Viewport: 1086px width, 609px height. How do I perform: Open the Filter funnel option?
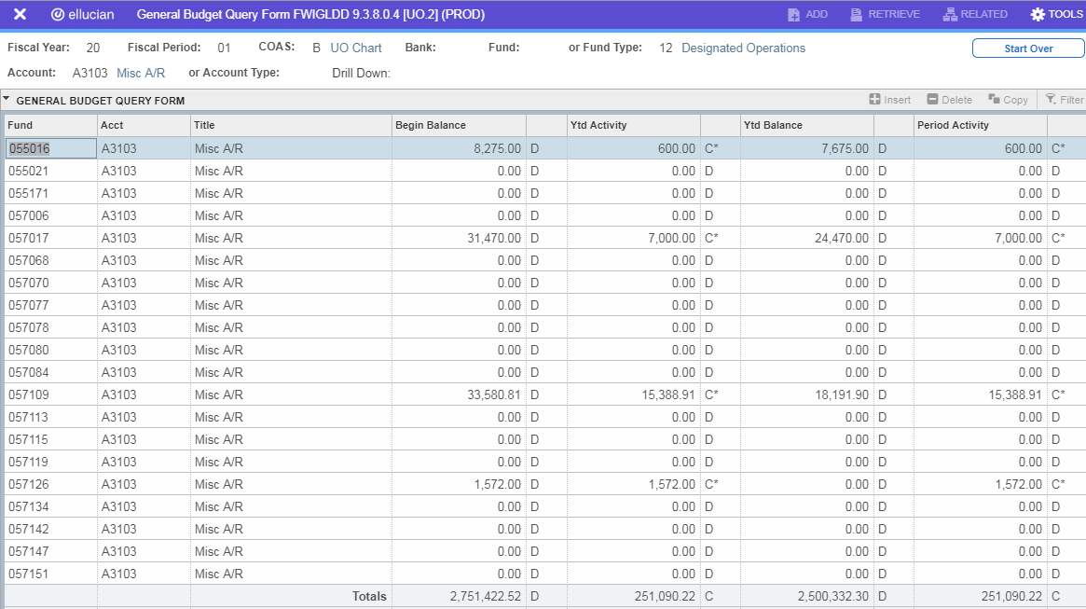(x=1051, y=100)
